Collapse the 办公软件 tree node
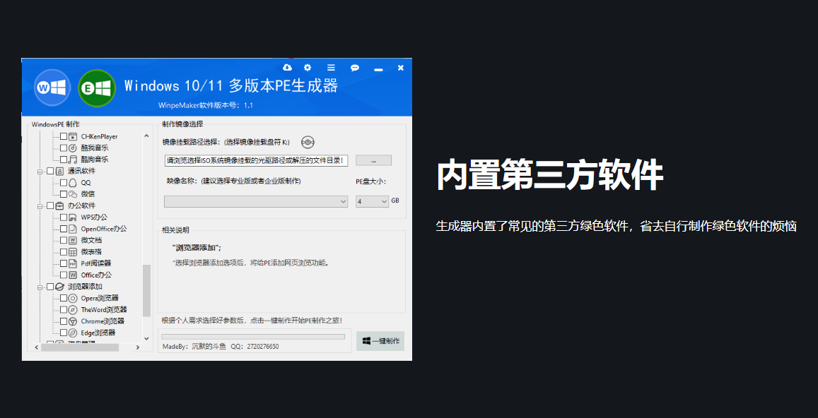Viewport: 818px width, 418px height. click(x=40, y=206)
